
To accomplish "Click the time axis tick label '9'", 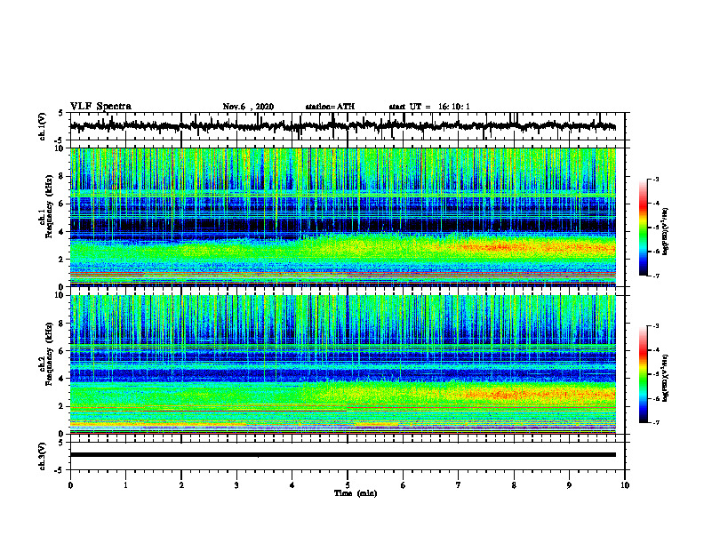I will coord(569,485).
